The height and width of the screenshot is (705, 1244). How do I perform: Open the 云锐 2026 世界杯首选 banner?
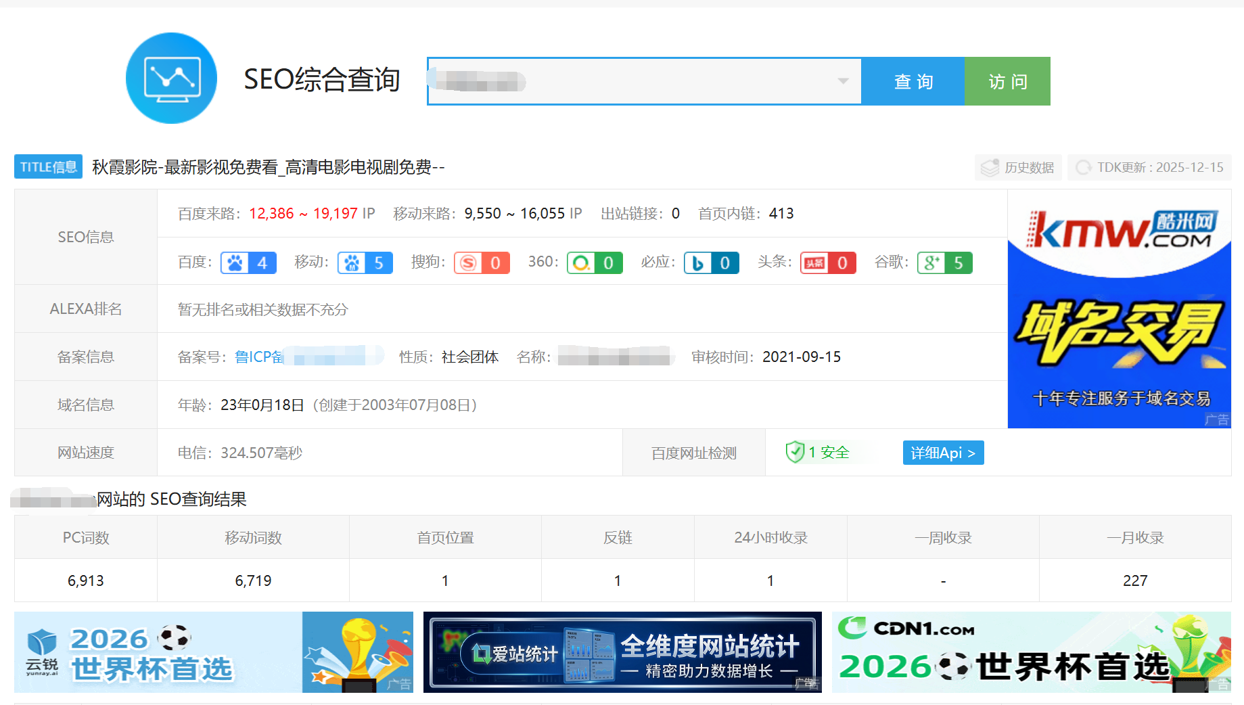click(214, 652)
